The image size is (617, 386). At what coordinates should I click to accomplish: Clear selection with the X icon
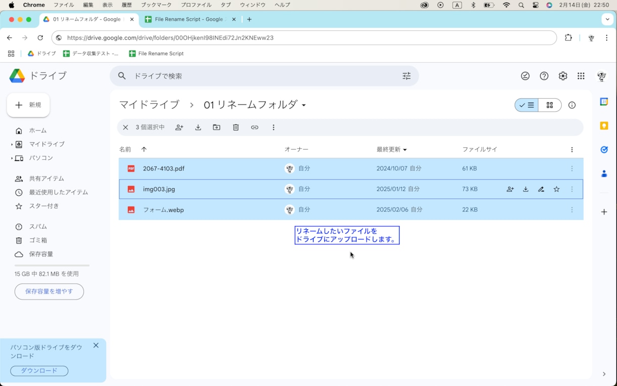point(125,127)
